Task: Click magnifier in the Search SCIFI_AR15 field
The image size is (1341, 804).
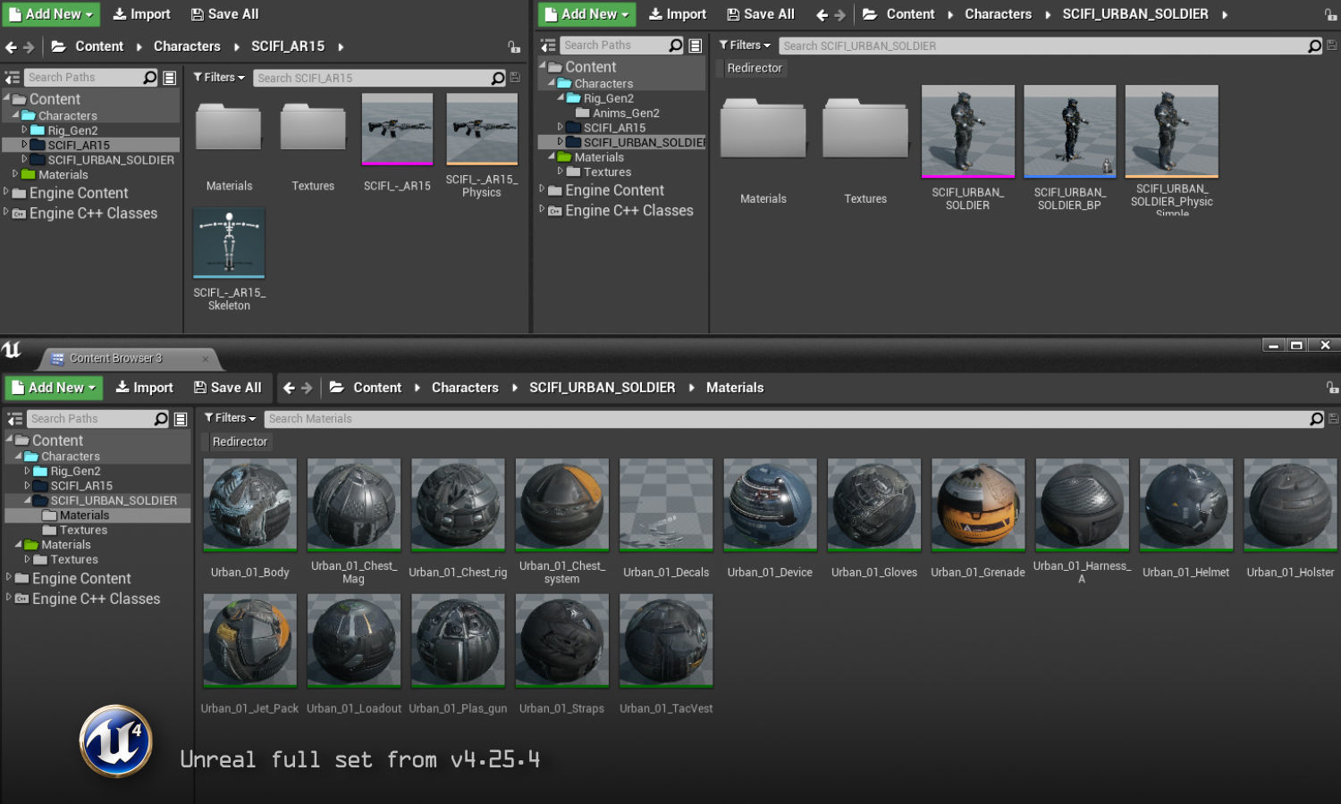Action: [498, 78]
